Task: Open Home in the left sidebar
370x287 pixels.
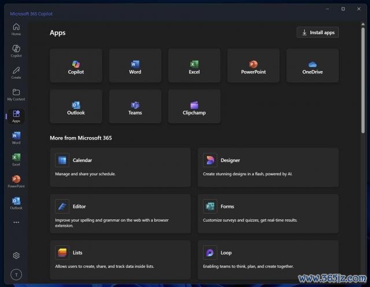Action: coord(16,30)
